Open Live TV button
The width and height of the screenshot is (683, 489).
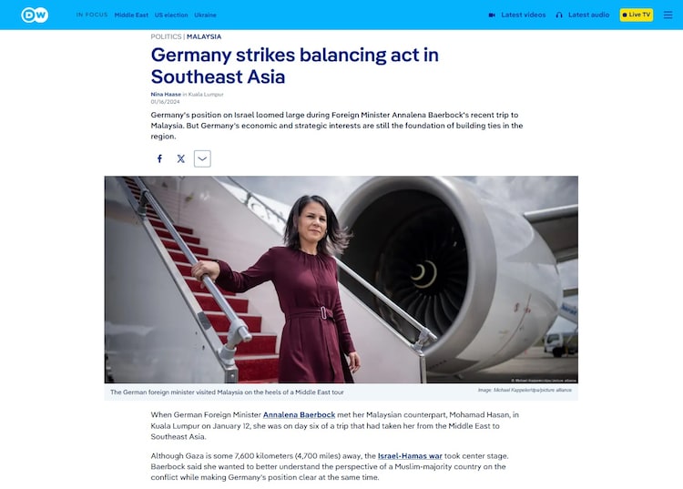[x=636, y=15]
